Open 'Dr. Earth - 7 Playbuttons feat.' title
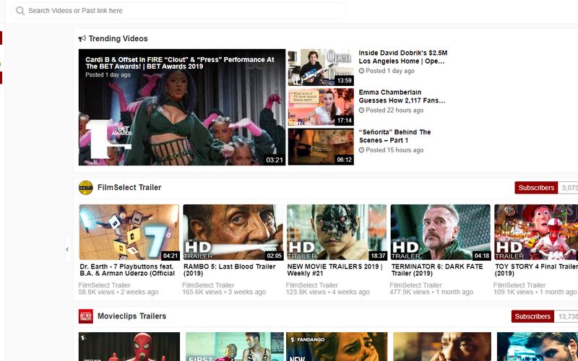Image resolution: width=578 pixels, height=361 pixels. pyautogui.click(x=127, y=270)
